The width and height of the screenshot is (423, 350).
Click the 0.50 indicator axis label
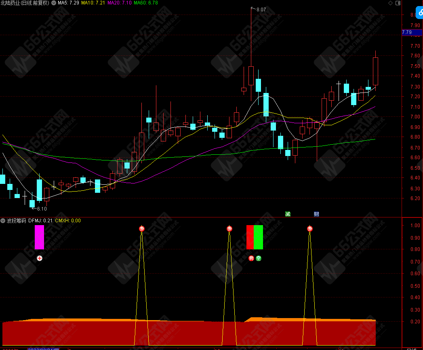[x=415, y=286]
